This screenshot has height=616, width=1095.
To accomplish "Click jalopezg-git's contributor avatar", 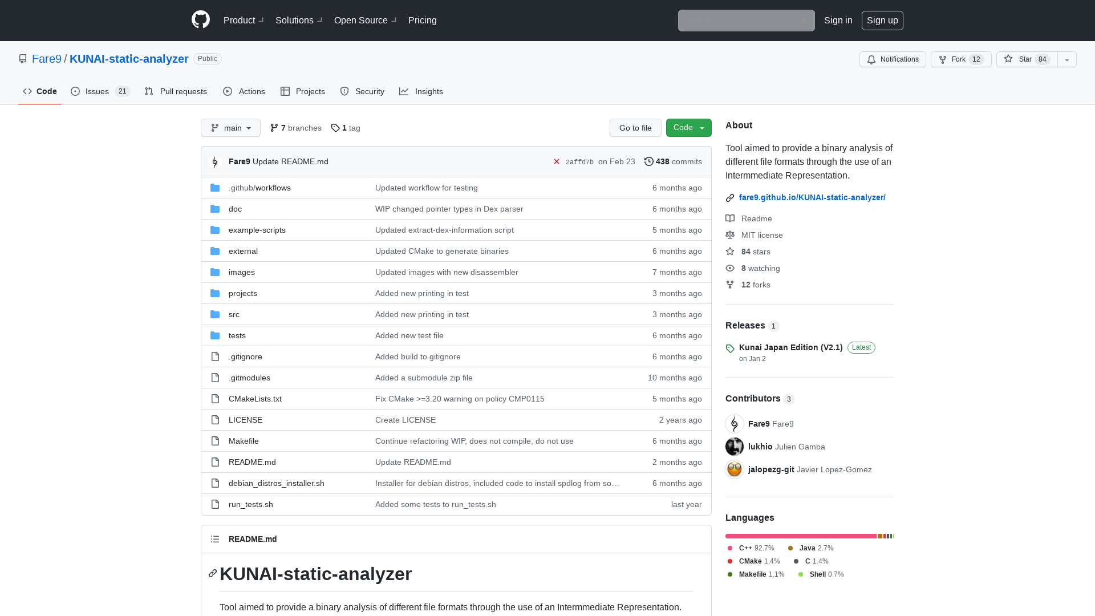I will point(735,469).
